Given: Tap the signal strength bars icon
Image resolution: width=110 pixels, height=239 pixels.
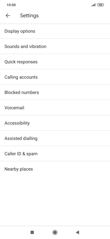Looking at the screenshot, I should click(x=93, y=5).
